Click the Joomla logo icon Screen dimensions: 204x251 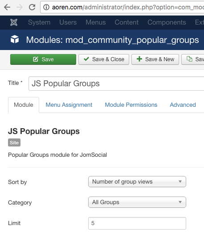pos(14,22)
